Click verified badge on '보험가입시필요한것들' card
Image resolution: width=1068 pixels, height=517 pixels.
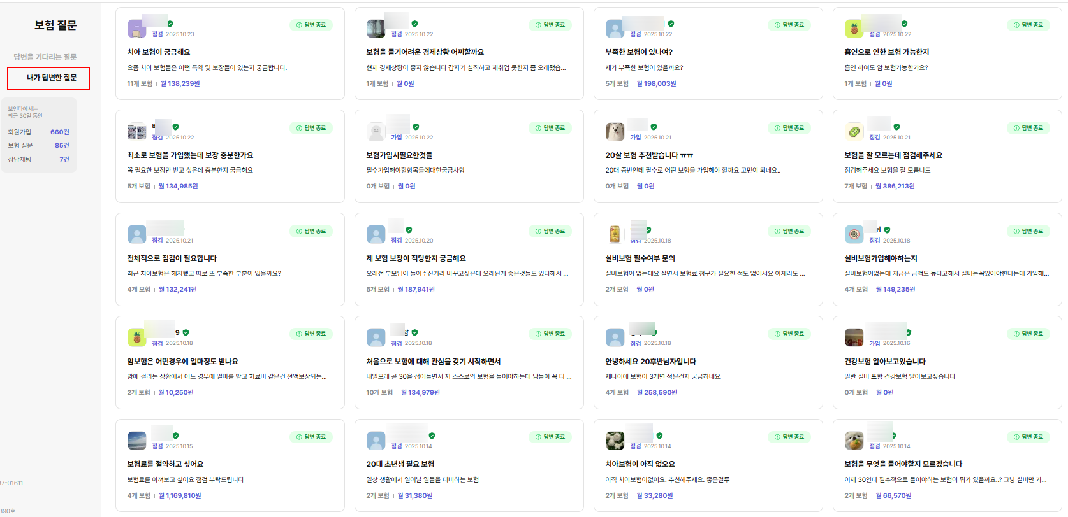click(416, 127)
